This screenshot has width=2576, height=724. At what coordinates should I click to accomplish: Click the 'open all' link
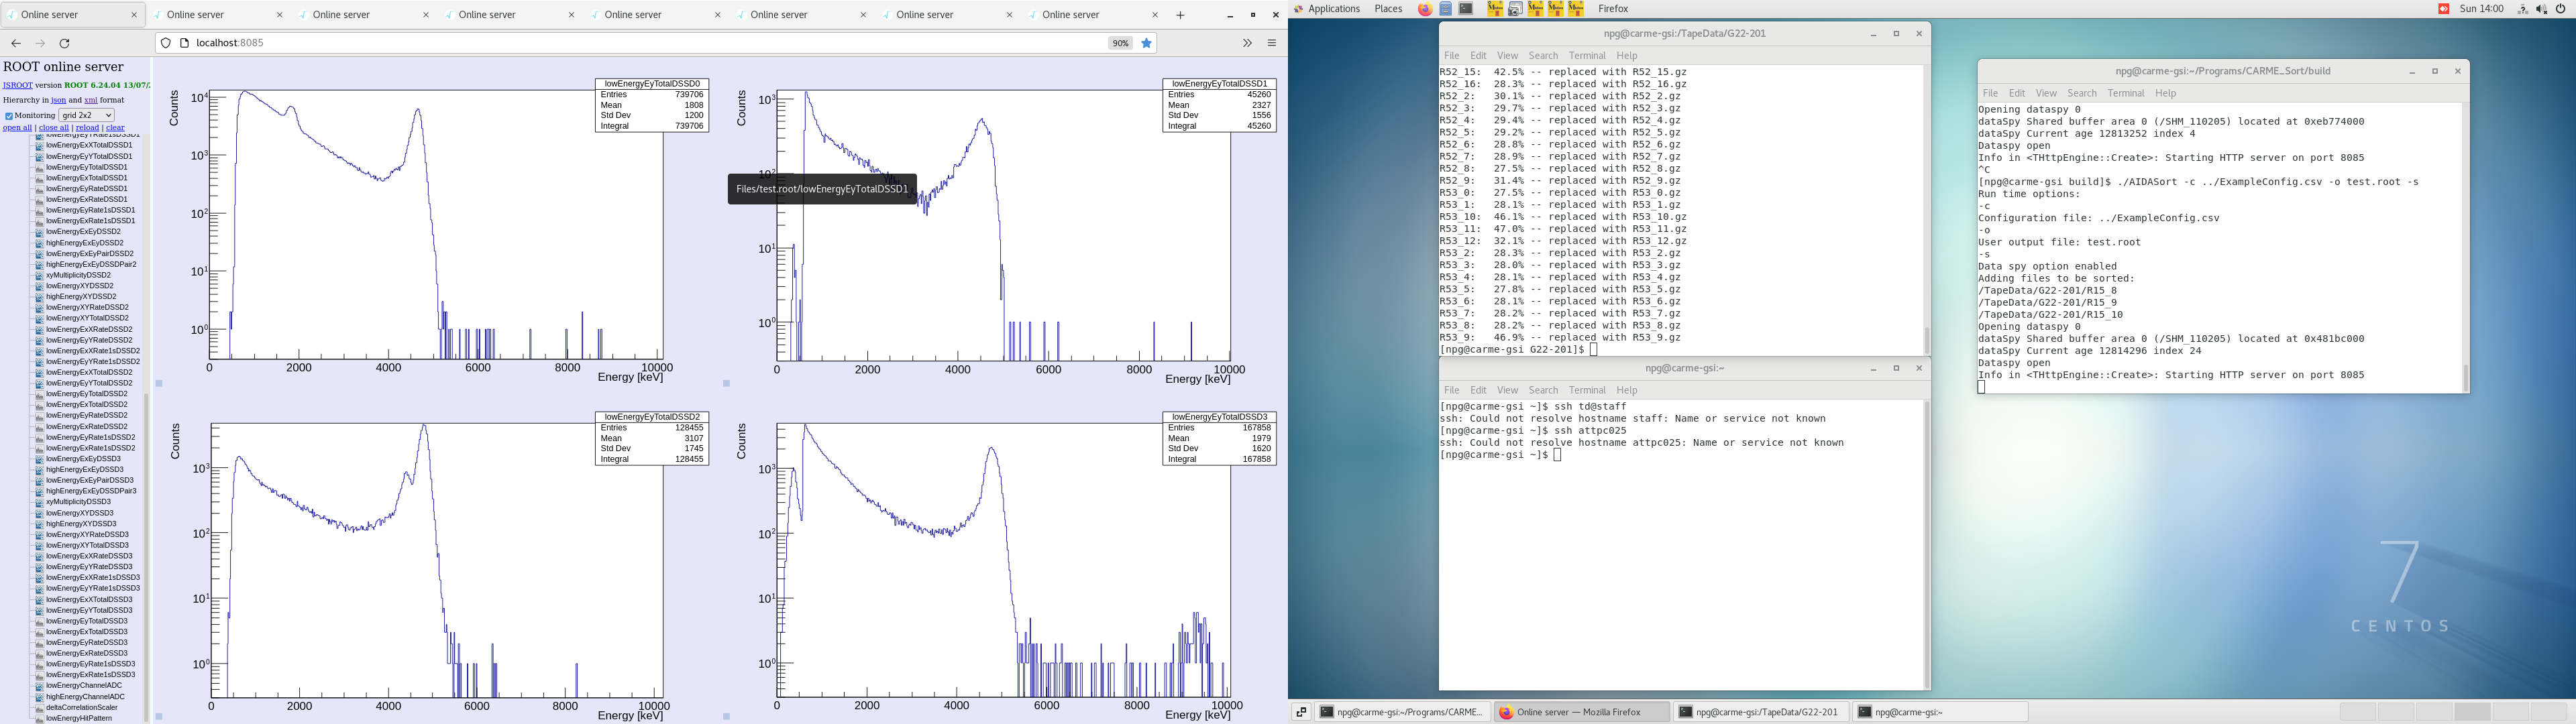click(x=17, y=128)
